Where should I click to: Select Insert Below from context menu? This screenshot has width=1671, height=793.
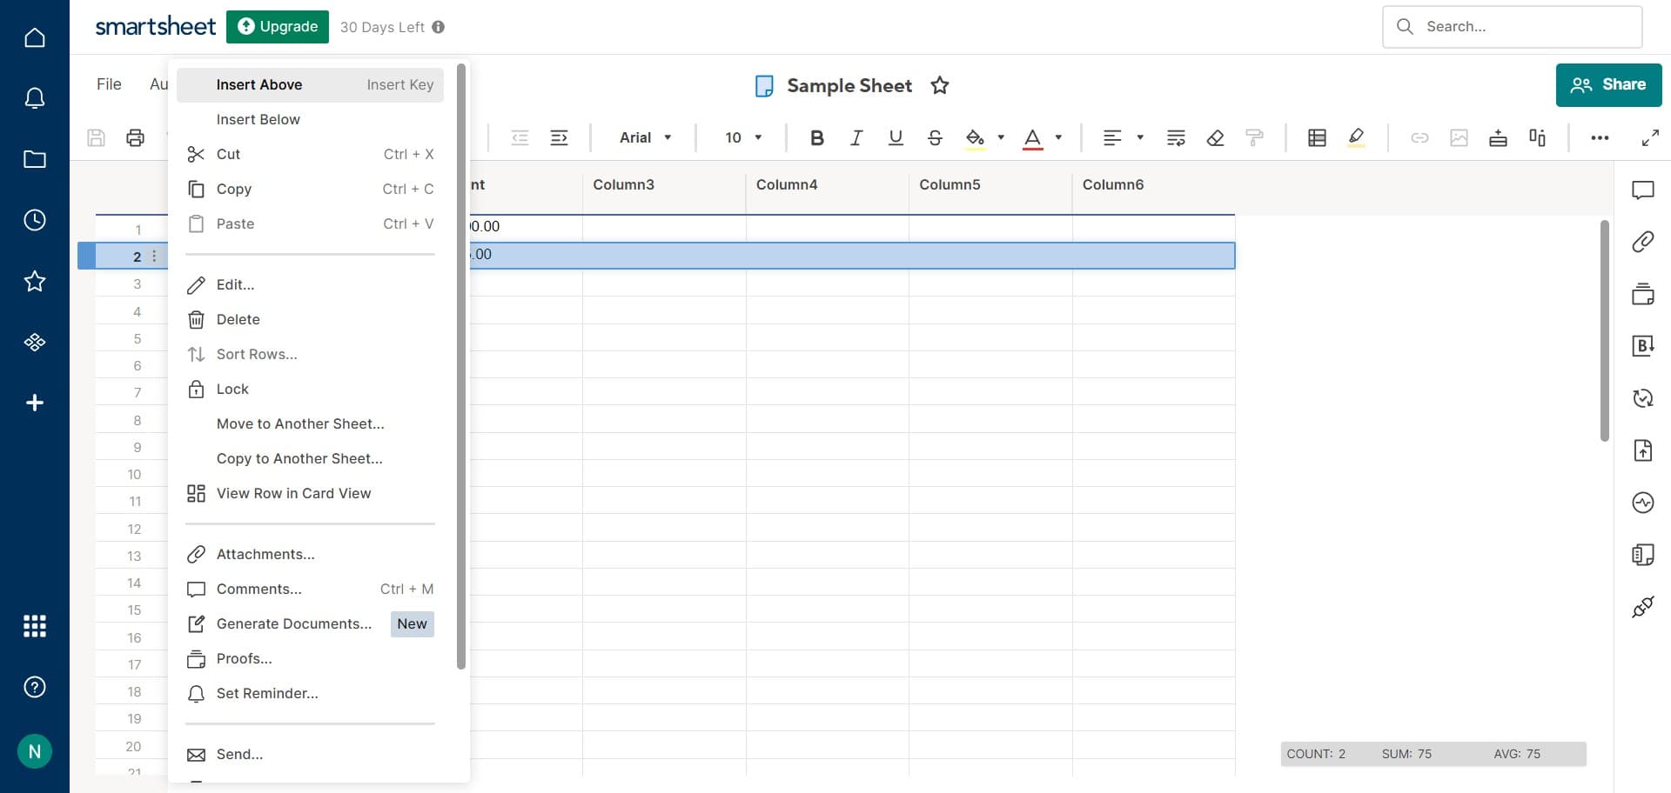point(258,119)
